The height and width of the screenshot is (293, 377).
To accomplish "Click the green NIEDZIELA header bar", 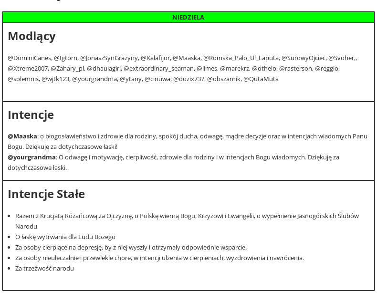I will [188, 18].
